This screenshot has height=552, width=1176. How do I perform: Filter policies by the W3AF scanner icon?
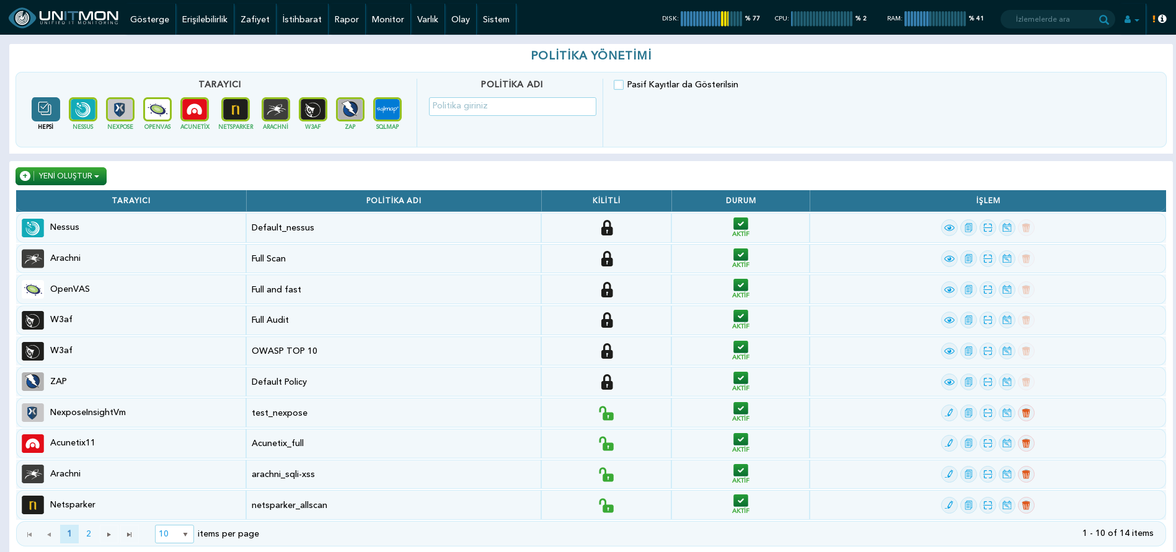point(313,110)
